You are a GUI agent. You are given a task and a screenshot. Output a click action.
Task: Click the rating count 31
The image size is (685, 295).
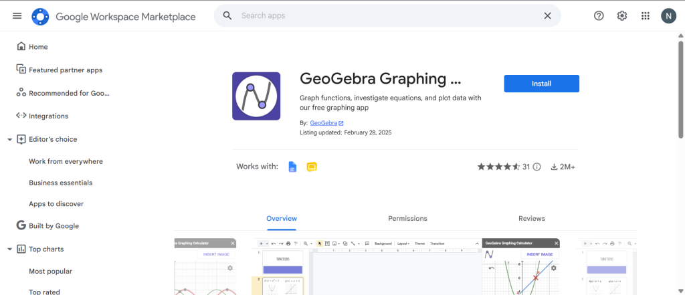click(526, 167)
